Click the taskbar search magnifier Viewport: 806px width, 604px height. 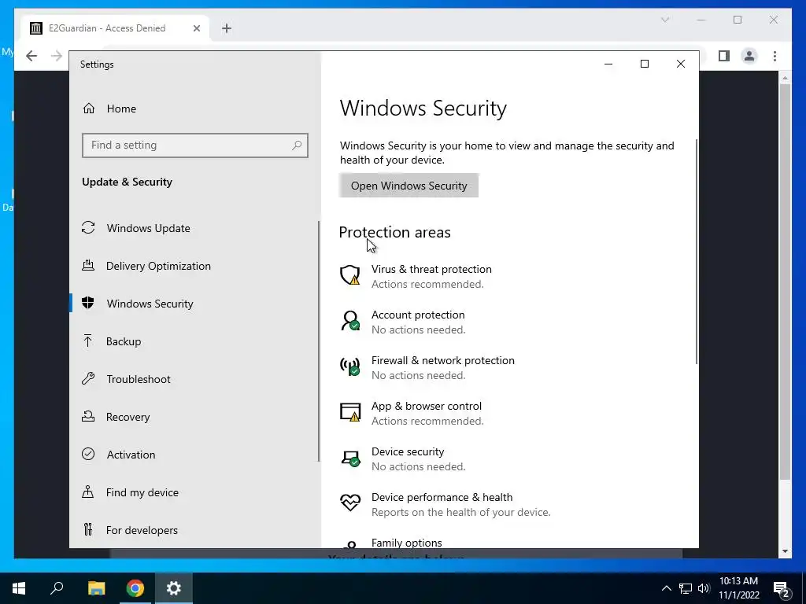point(57,588)
